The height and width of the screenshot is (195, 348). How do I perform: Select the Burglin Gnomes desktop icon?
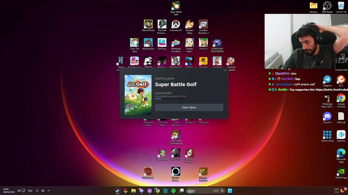point(189,156)
